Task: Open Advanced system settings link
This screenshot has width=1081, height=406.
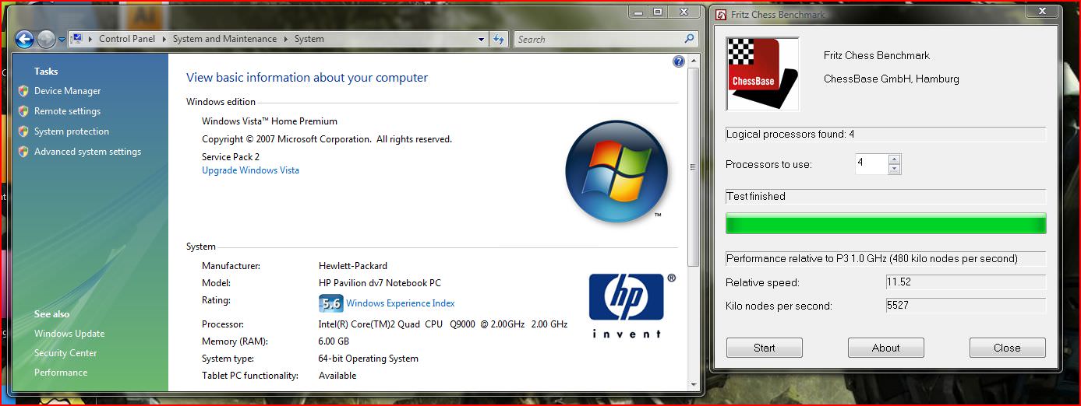Action: (87, 152)
